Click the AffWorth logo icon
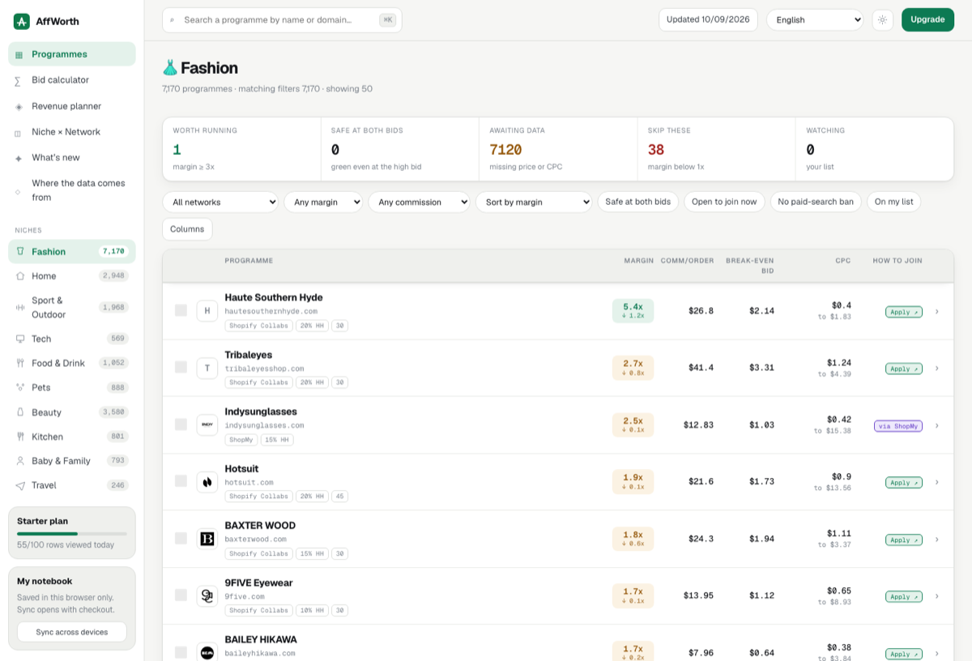Screen dimensions: 972x661 click(x=21, y=21)
